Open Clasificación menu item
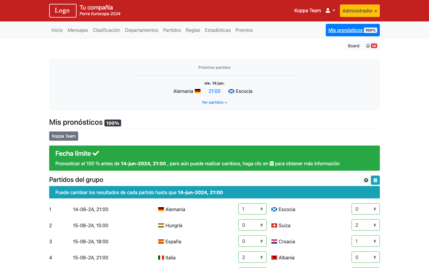The height and width of the screenshot is (268, 429). pyautogui.click(x=106, y=30)
